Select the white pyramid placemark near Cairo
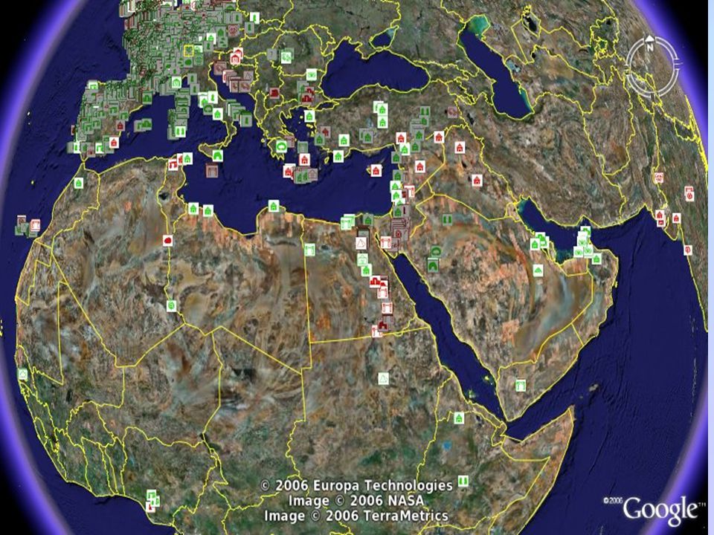714x535 pixels. coord(361,243)
